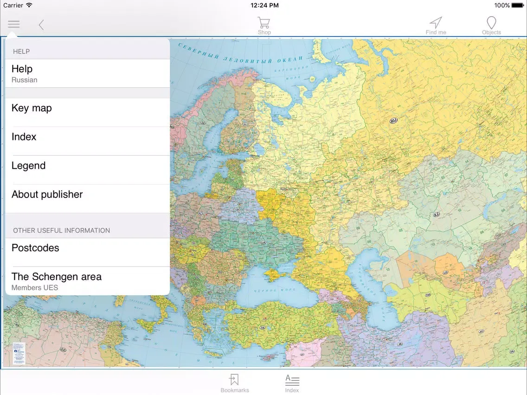Open the Objects pin icon
Viewport: 527px width, 395px height.
tap(491, 26)
